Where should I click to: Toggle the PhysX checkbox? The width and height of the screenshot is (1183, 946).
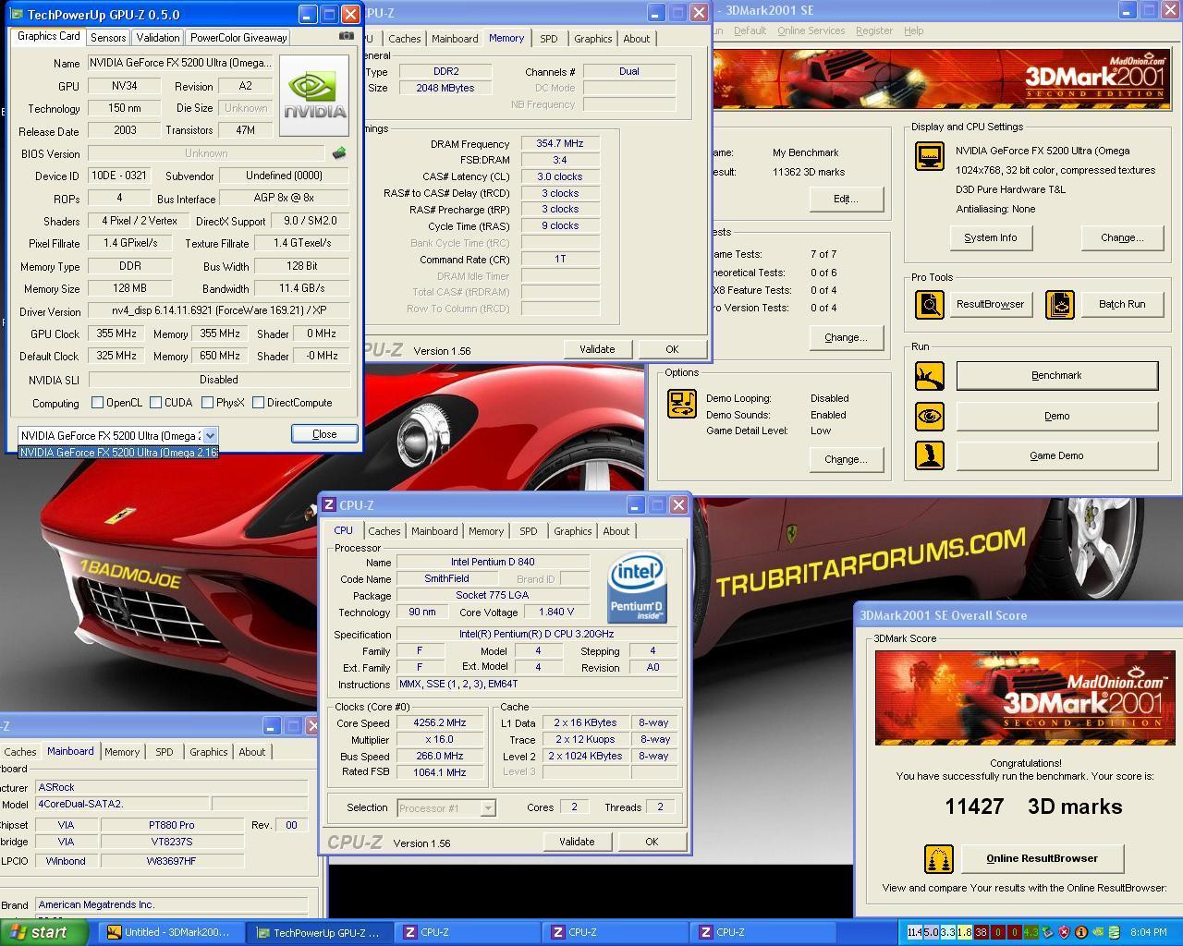click(207, 403)
